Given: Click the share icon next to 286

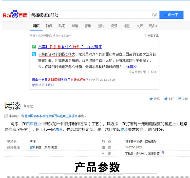Looking at the screenshot, I should point(179,99).
